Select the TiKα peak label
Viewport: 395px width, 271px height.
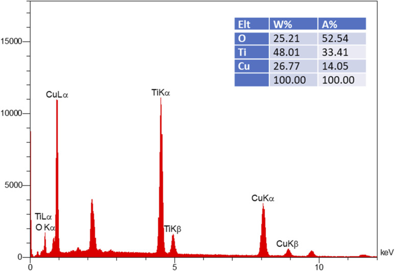[x=161, y=93]
